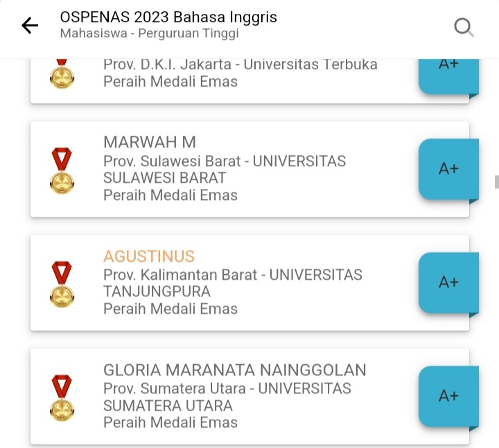Click the OSPENAS 2023 Bahasa Inggris title

click(168, 17)
